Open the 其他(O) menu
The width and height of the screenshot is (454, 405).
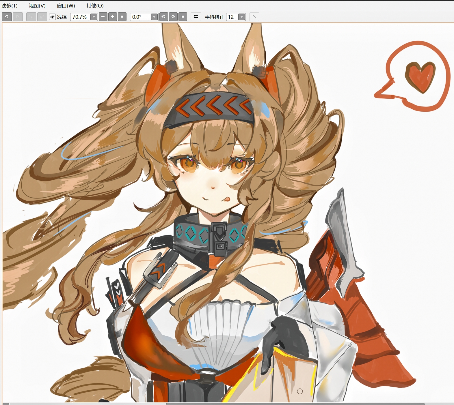(95, 6)
